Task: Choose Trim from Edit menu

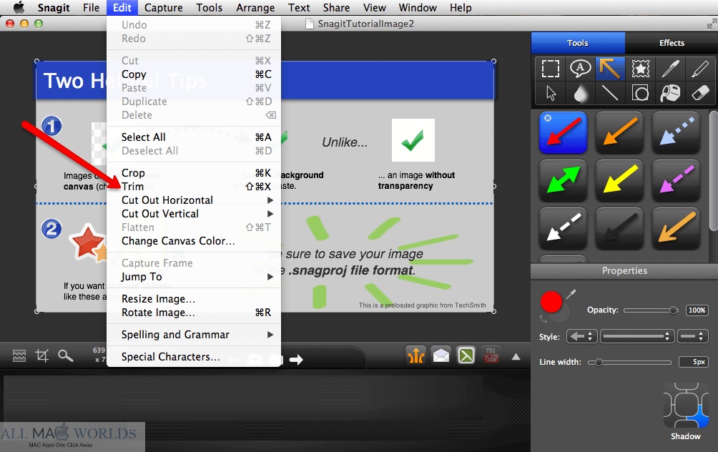Action: tap(194, 187)
